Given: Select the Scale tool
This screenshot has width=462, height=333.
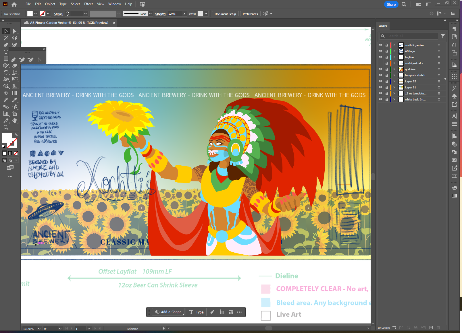Looking at the screenshot, I should click(x=15, y=72).
